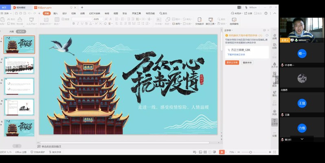This screenshot has width=325, height=163.
Task: Click the 下载并安装云字体 link
Action: point(235,54)
